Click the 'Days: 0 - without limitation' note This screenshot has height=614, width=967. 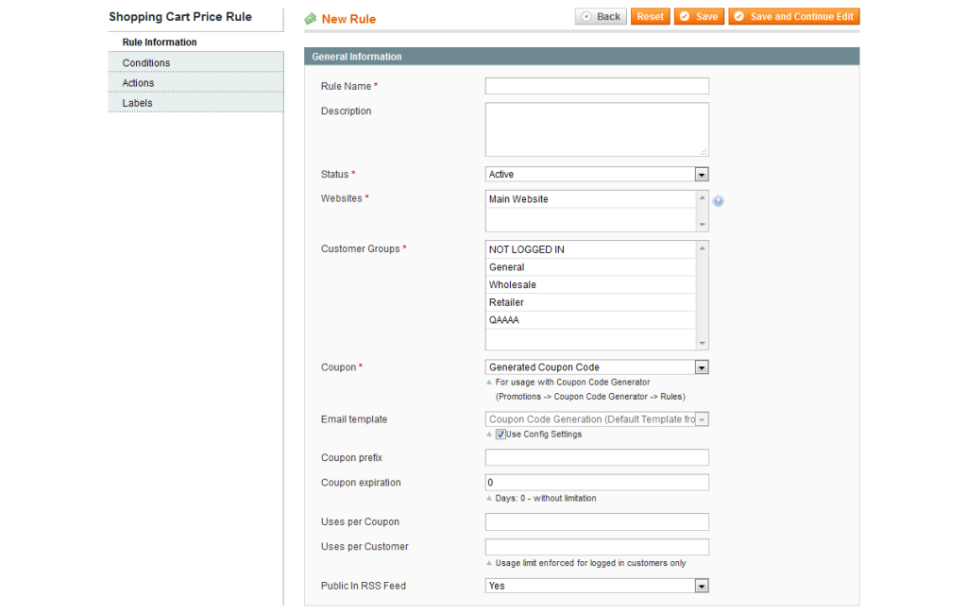point(546,499)
